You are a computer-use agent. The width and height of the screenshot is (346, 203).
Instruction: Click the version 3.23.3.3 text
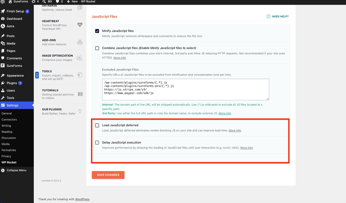tap(51, 180)
